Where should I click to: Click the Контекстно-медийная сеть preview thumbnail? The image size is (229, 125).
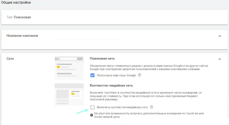(69, 94)
